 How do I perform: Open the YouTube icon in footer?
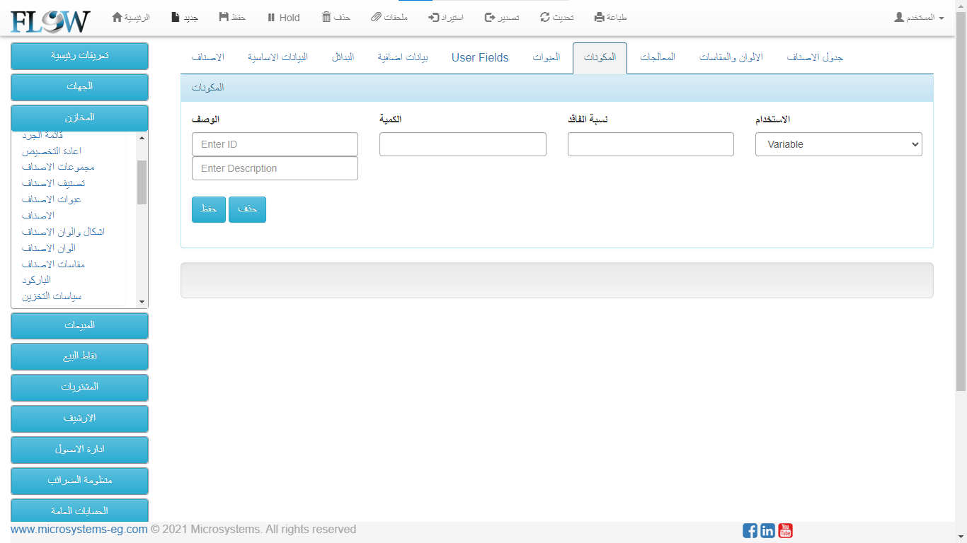(785, 530)
